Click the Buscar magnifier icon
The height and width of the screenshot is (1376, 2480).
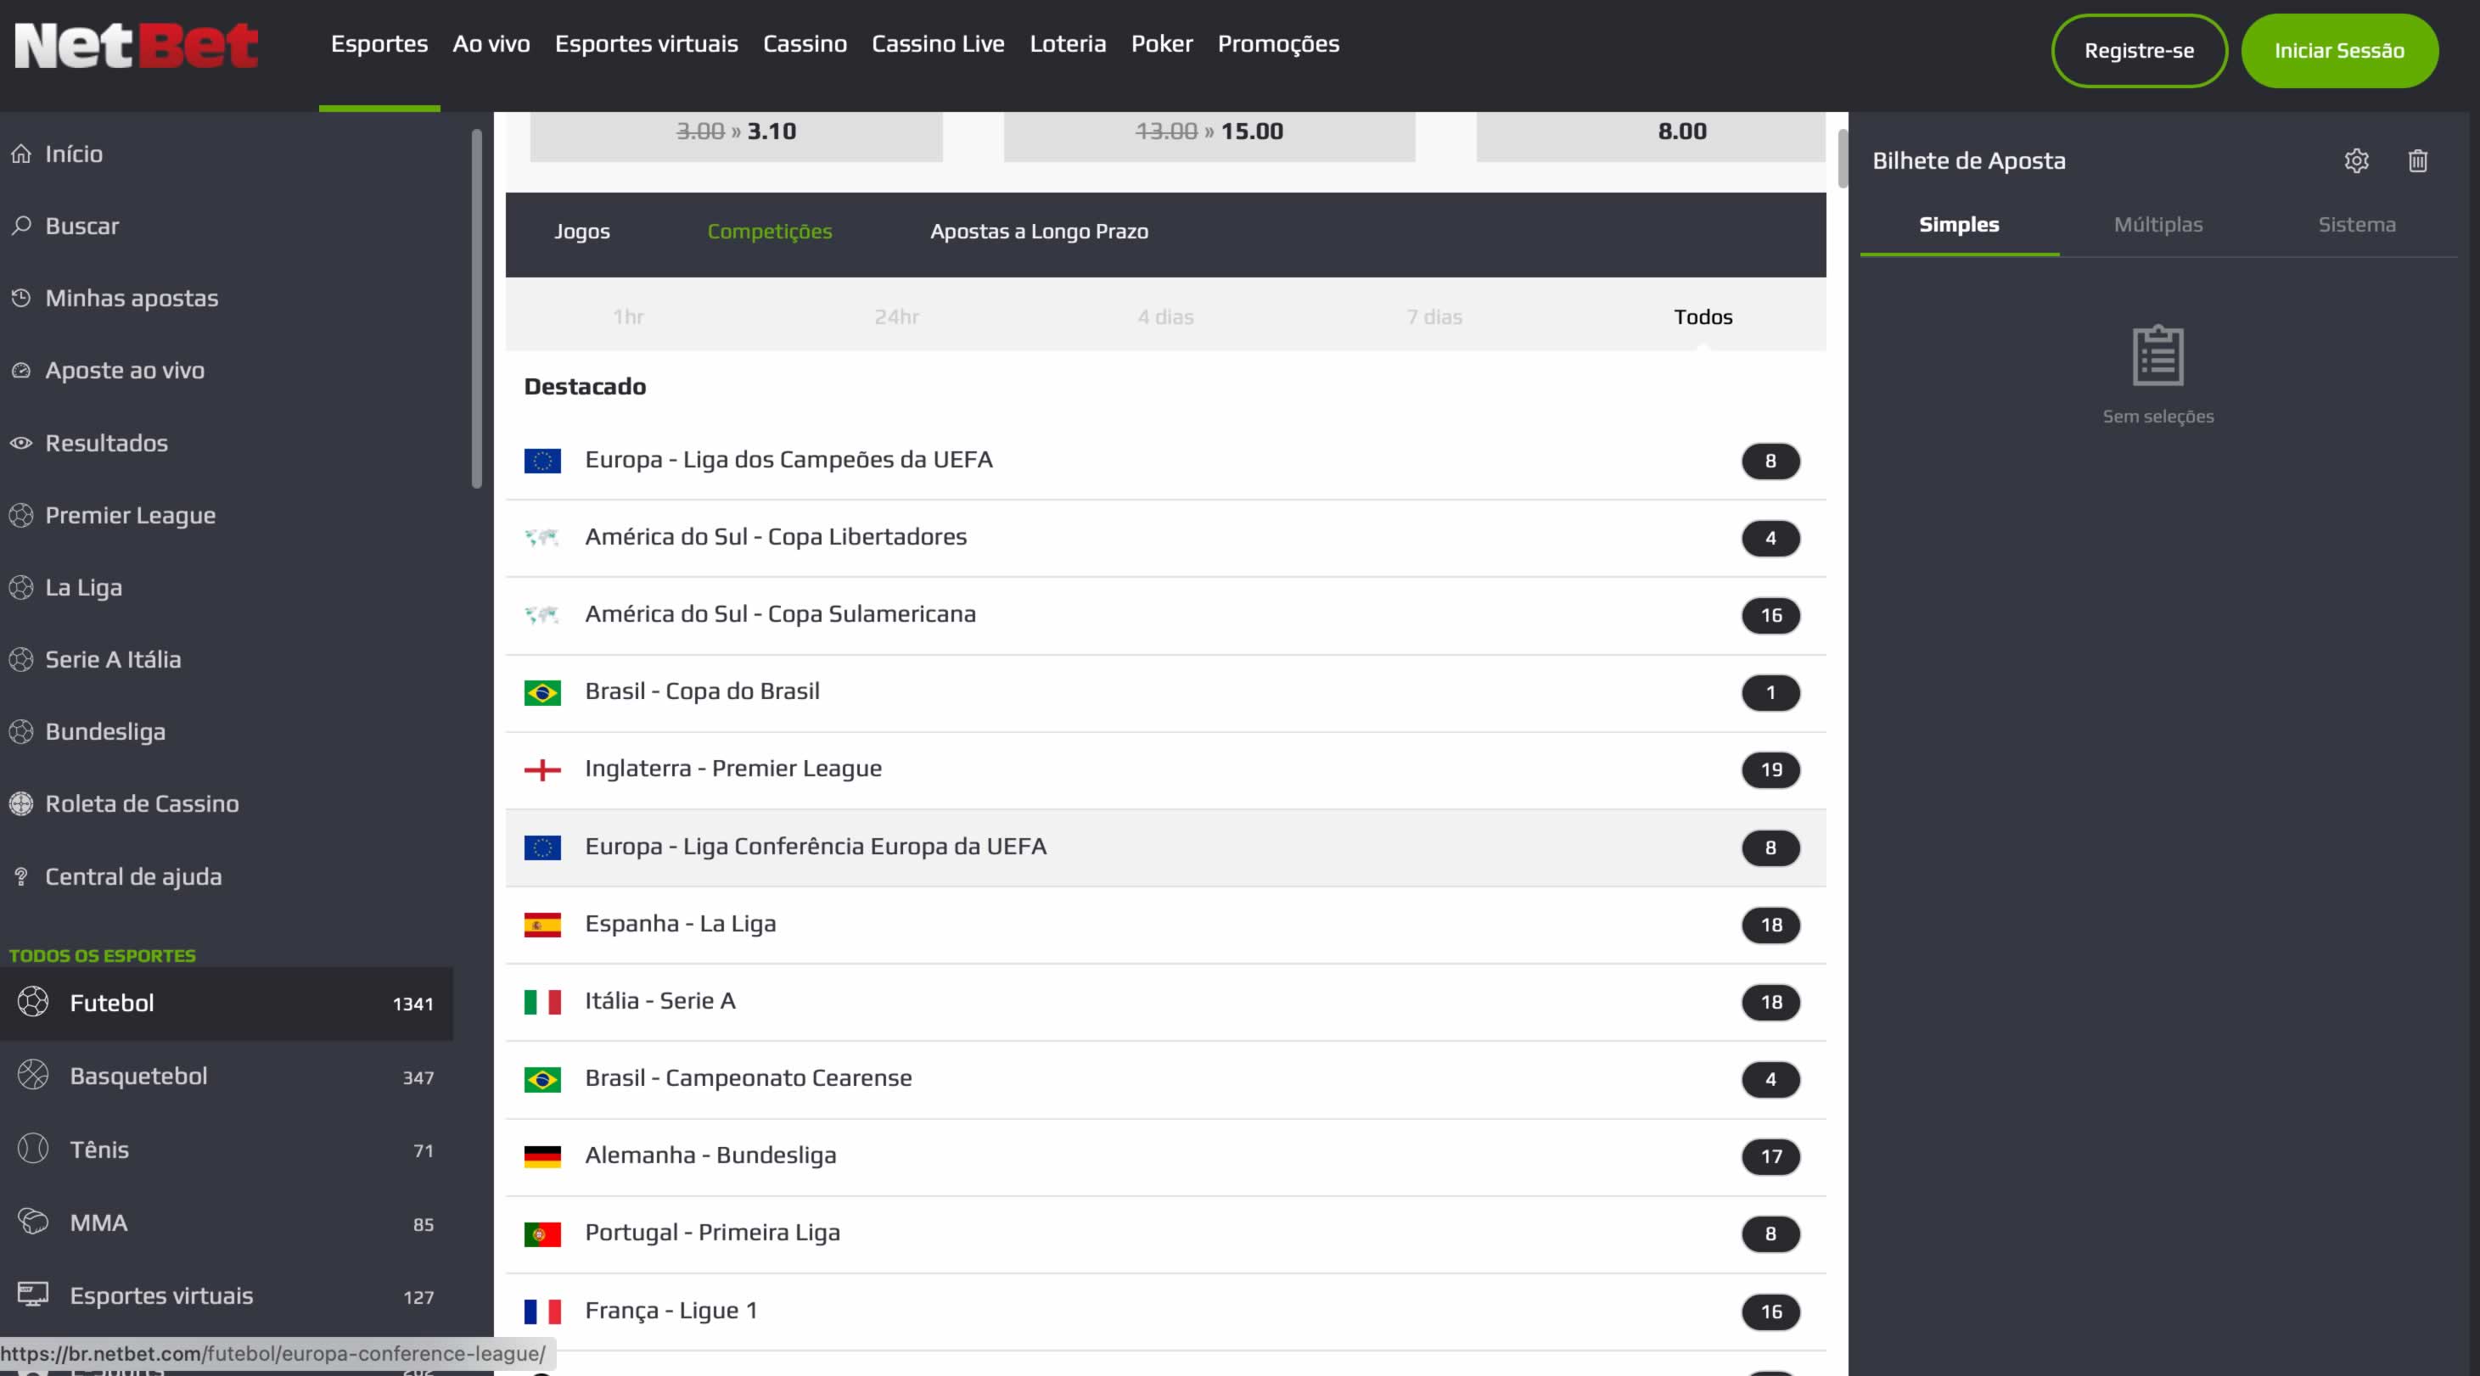[21, 227]
